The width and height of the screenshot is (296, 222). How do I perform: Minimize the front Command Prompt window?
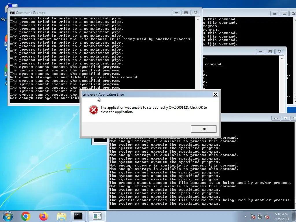(x=176, y=13)
